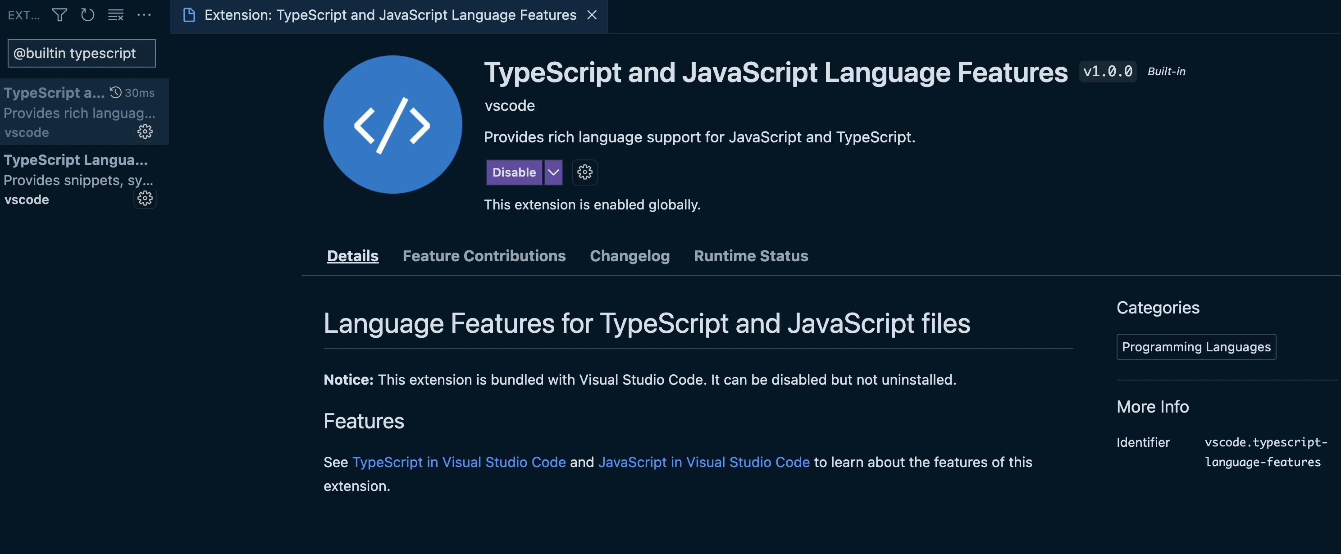Image resolution: width=1341 pixels, height=554 pixels.
Task: Open manage gear for TypeScript Language Basics item
Action: click(x=145, y=198)
